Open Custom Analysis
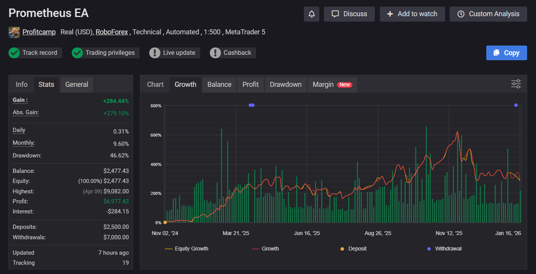The width and height of the screenshot is (536, 274). click(x=488, y=14)
